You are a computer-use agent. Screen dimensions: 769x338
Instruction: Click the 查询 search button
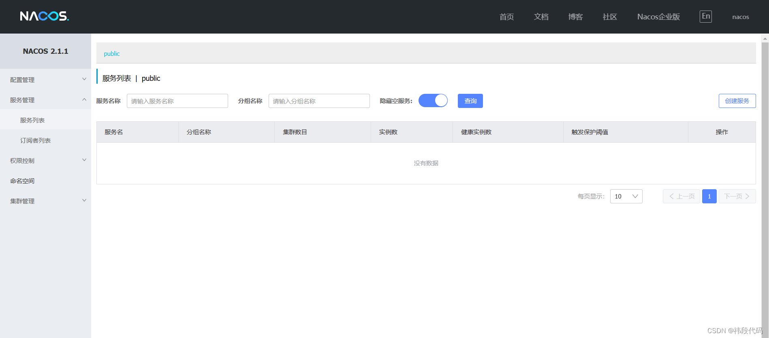(470, 101)
